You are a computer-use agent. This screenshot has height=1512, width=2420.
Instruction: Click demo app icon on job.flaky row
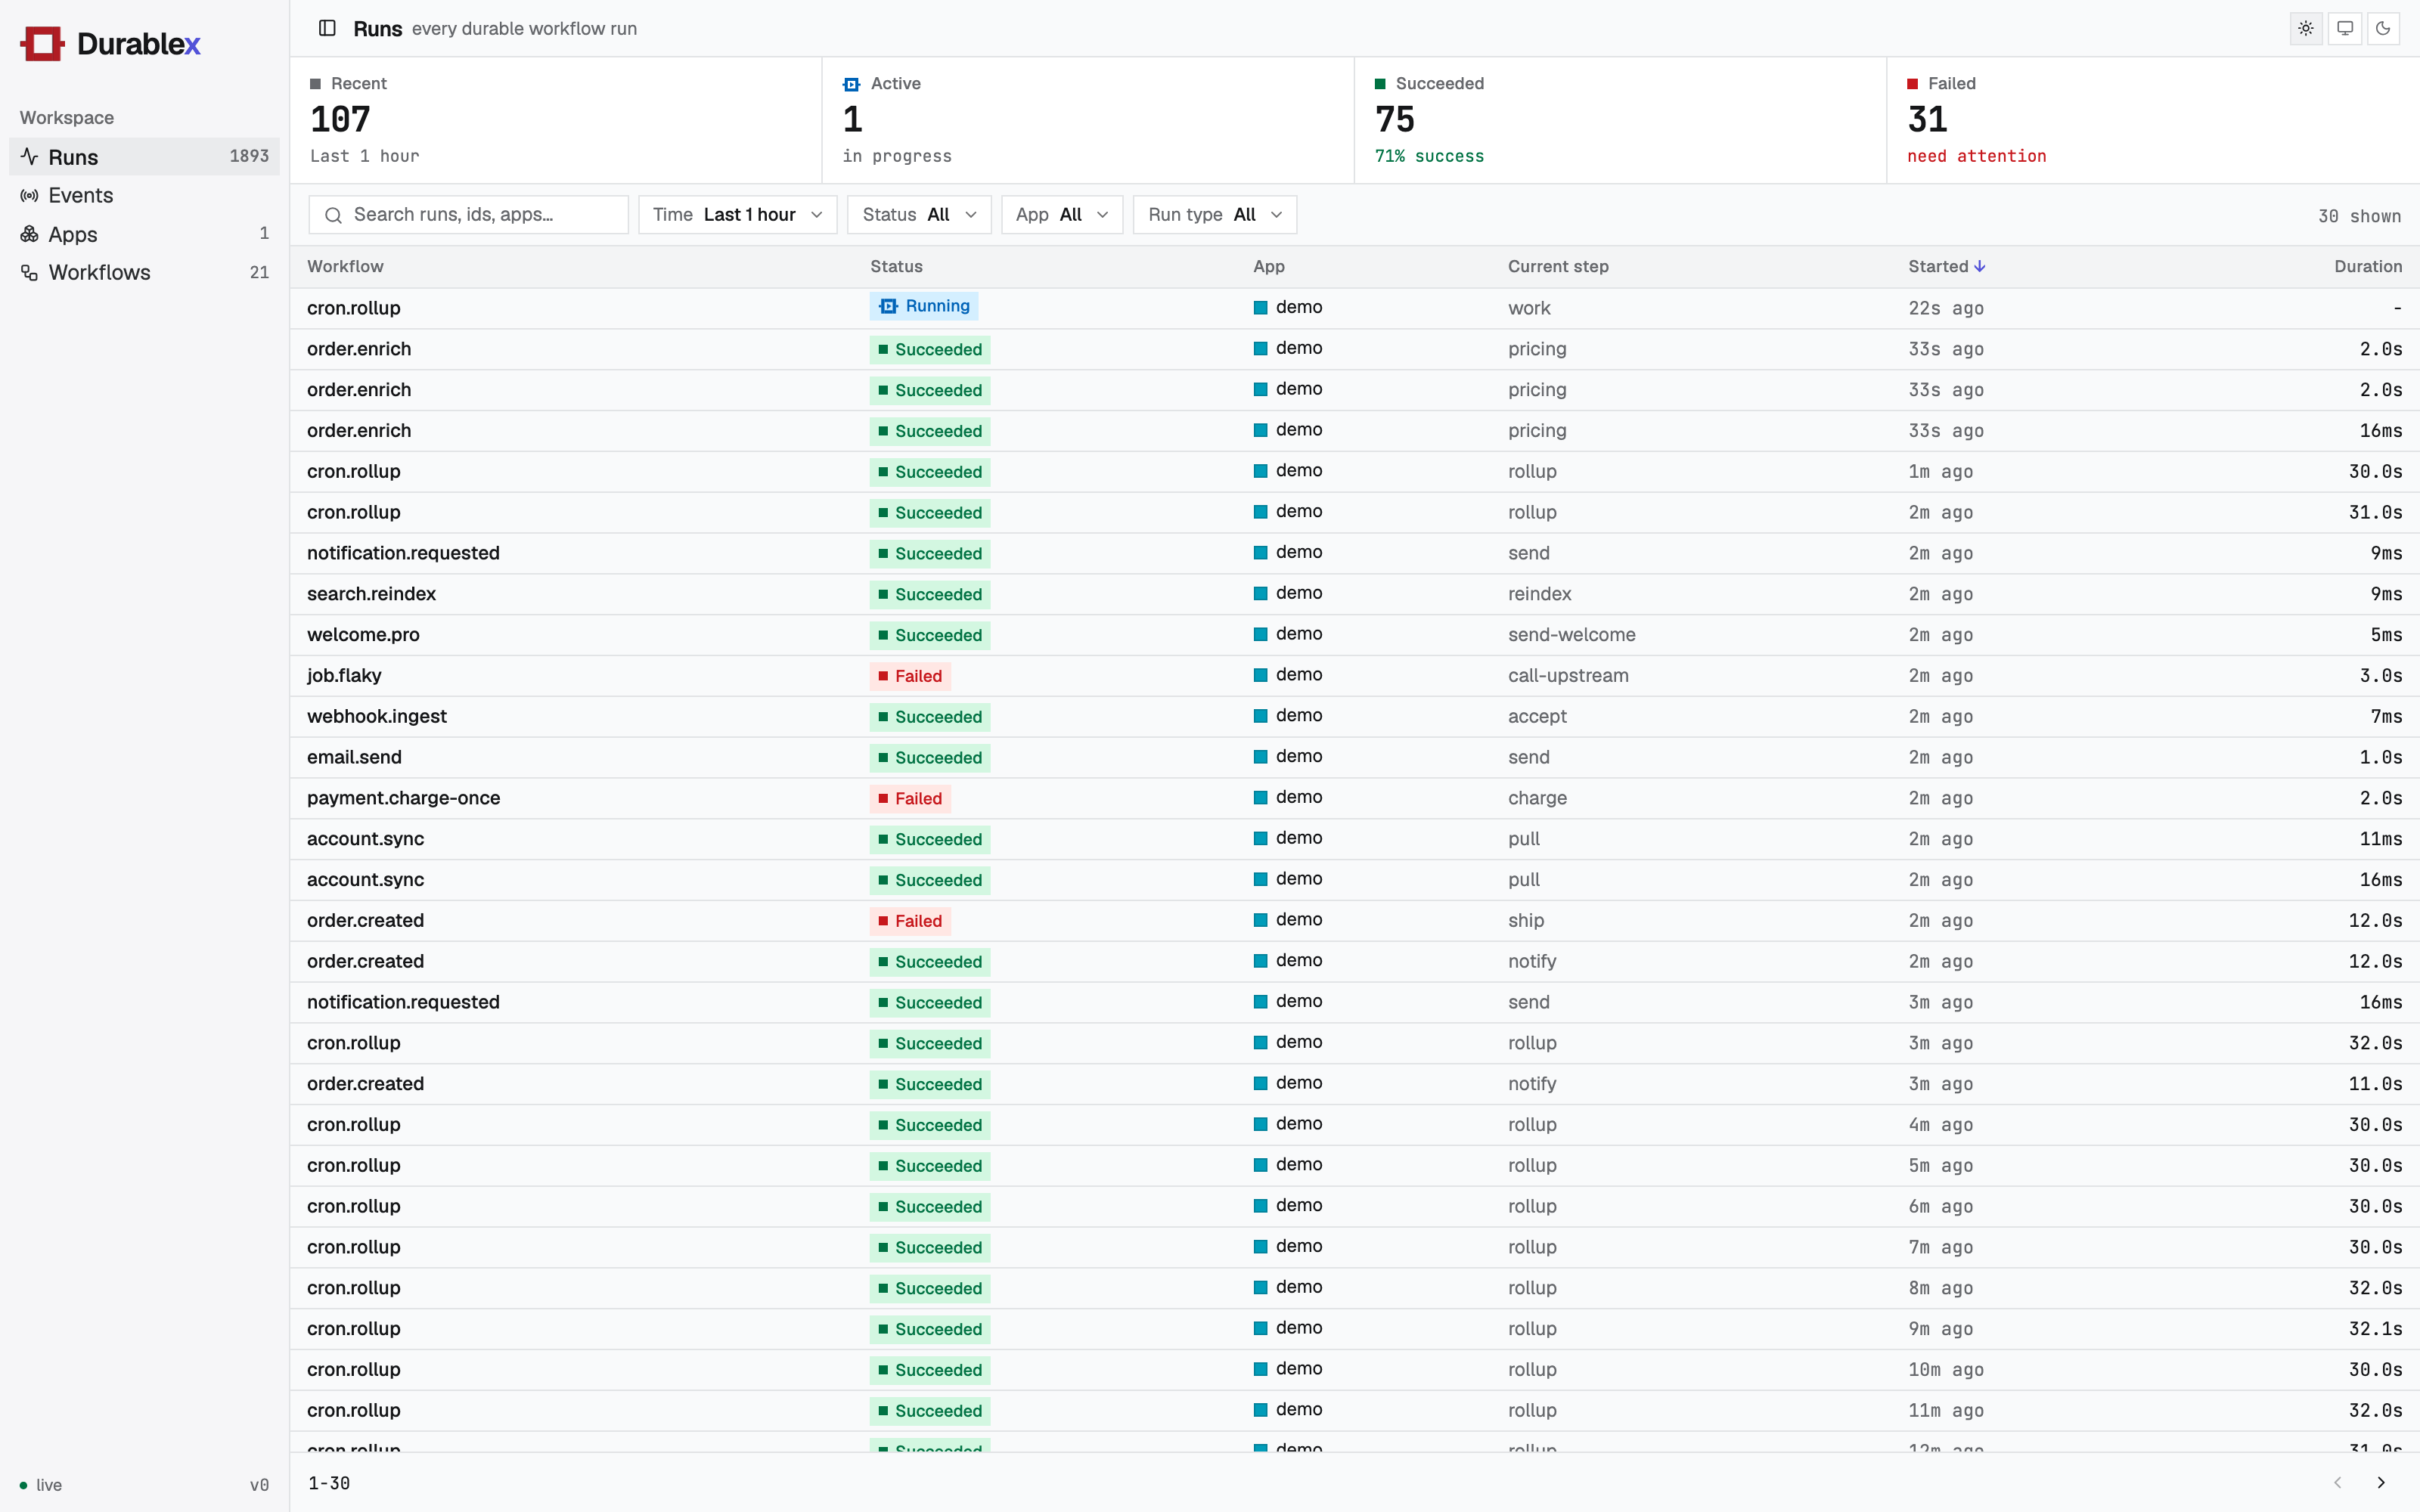click(1260, 675)
